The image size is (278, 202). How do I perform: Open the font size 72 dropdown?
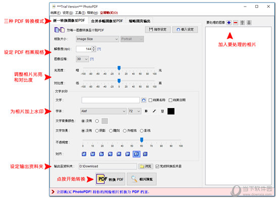coord(134,111)
